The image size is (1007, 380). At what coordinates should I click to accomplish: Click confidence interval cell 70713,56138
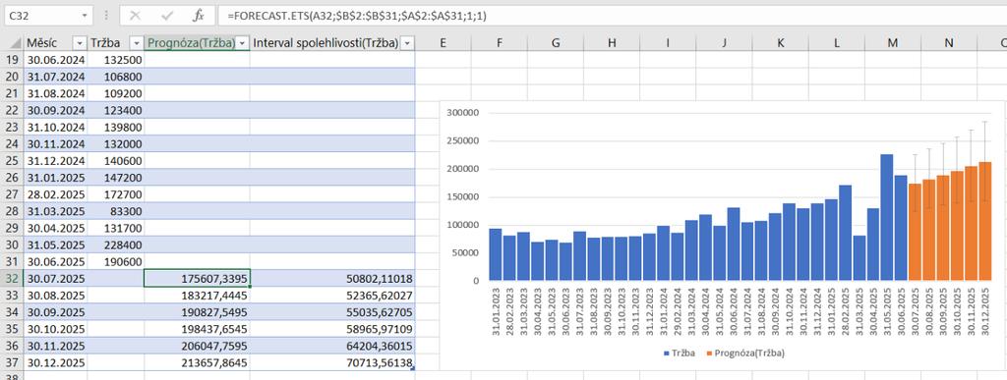tap(332, 362)
